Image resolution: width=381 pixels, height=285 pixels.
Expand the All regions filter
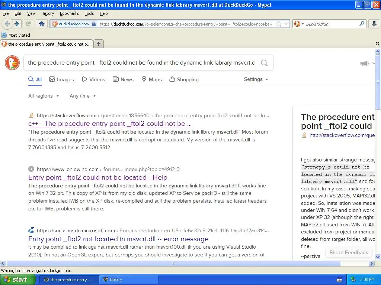(44, 96)
